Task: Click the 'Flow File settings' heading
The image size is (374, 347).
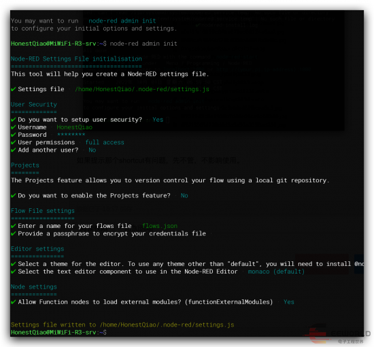Action: point(43,211)
